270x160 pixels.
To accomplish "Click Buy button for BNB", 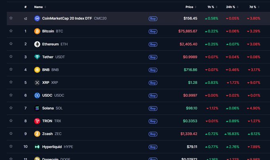I will (x=153, y=70).
